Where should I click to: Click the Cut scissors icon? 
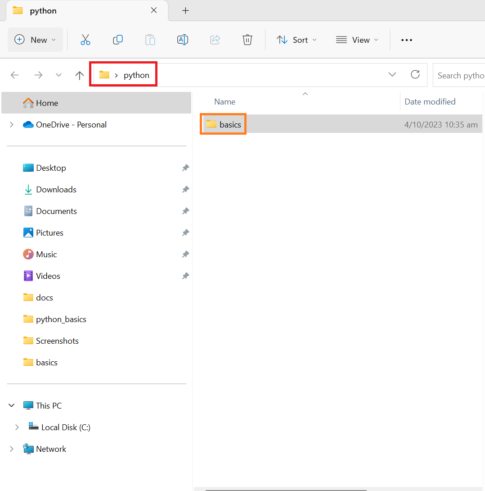pos(85,40)
